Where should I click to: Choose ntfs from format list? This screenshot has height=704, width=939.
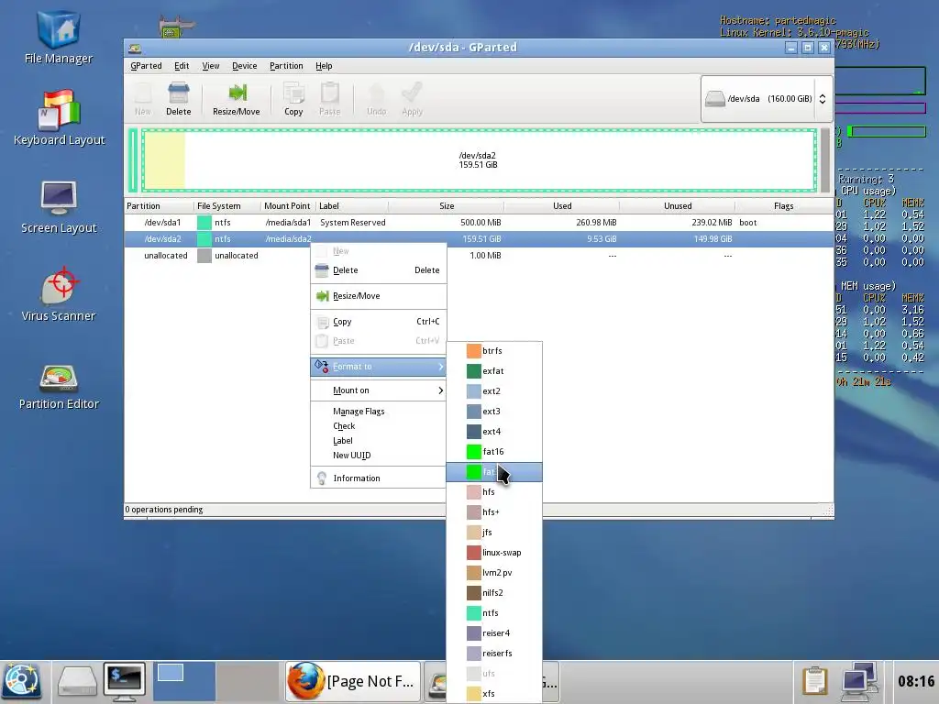click(x=494, y=613)
